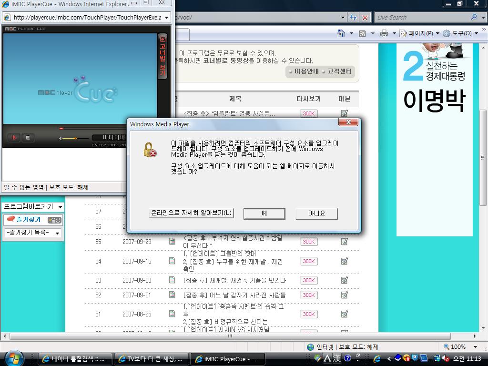Click the horizontal scrollbar at page bottom
Viewport: 488px width, 366px height.
[230, 336]
